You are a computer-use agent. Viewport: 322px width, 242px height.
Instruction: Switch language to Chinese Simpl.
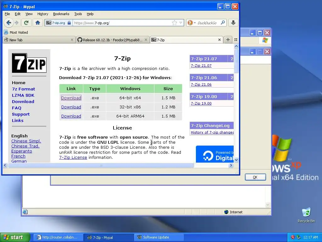(26, 141)
